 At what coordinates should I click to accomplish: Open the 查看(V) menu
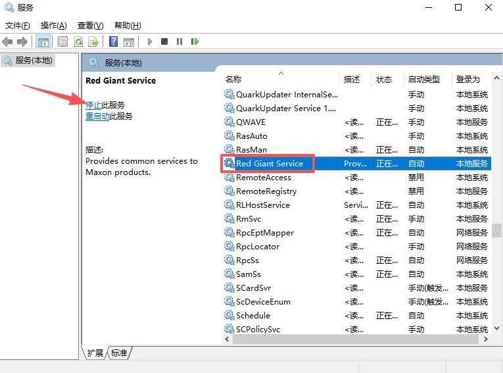90,25
